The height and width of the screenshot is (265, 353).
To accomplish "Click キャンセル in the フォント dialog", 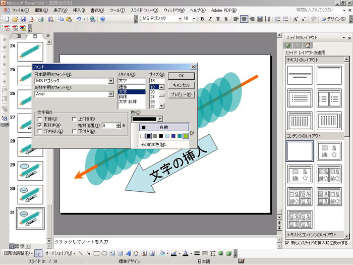I will [x=181, y=85].
